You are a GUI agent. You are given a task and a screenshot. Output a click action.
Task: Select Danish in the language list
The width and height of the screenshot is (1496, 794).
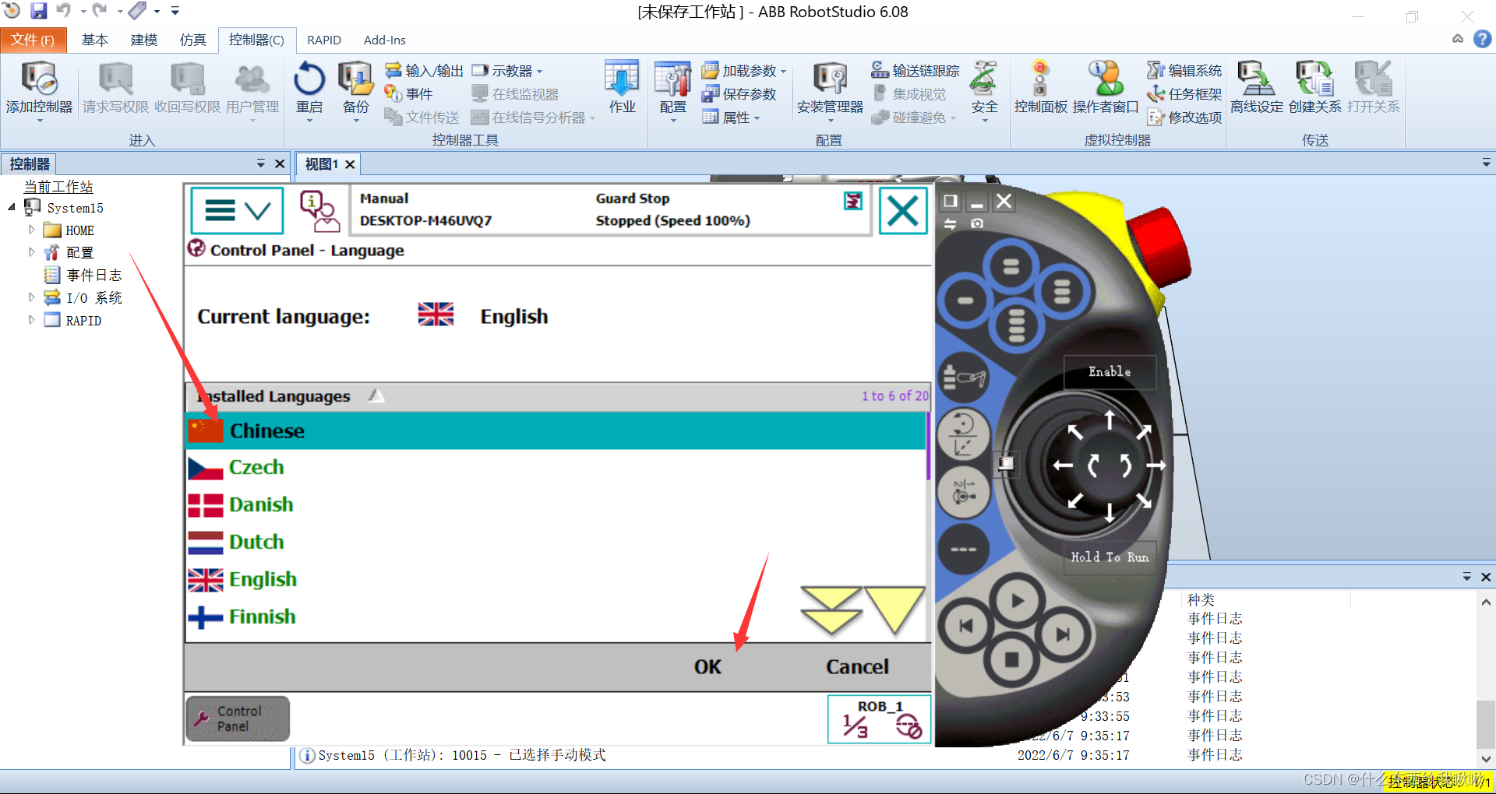[x=556, y=505]
